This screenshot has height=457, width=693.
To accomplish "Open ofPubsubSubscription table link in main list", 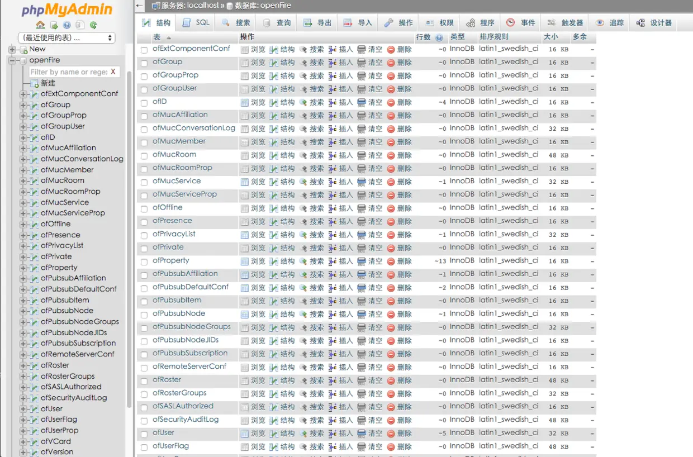I will pos(190,353).
